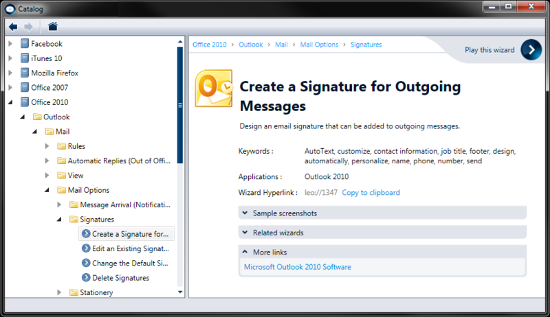Click the View folder icon
The image size is (550, 317).
(x=61, y=175)
